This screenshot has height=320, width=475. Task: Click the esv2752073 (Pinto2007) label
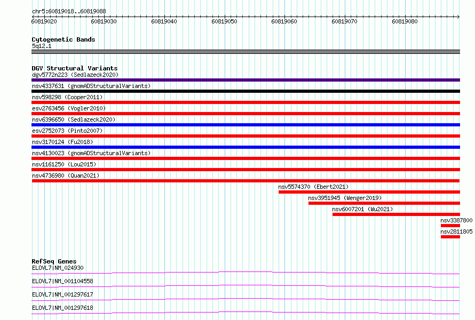(x=67, y=131)
